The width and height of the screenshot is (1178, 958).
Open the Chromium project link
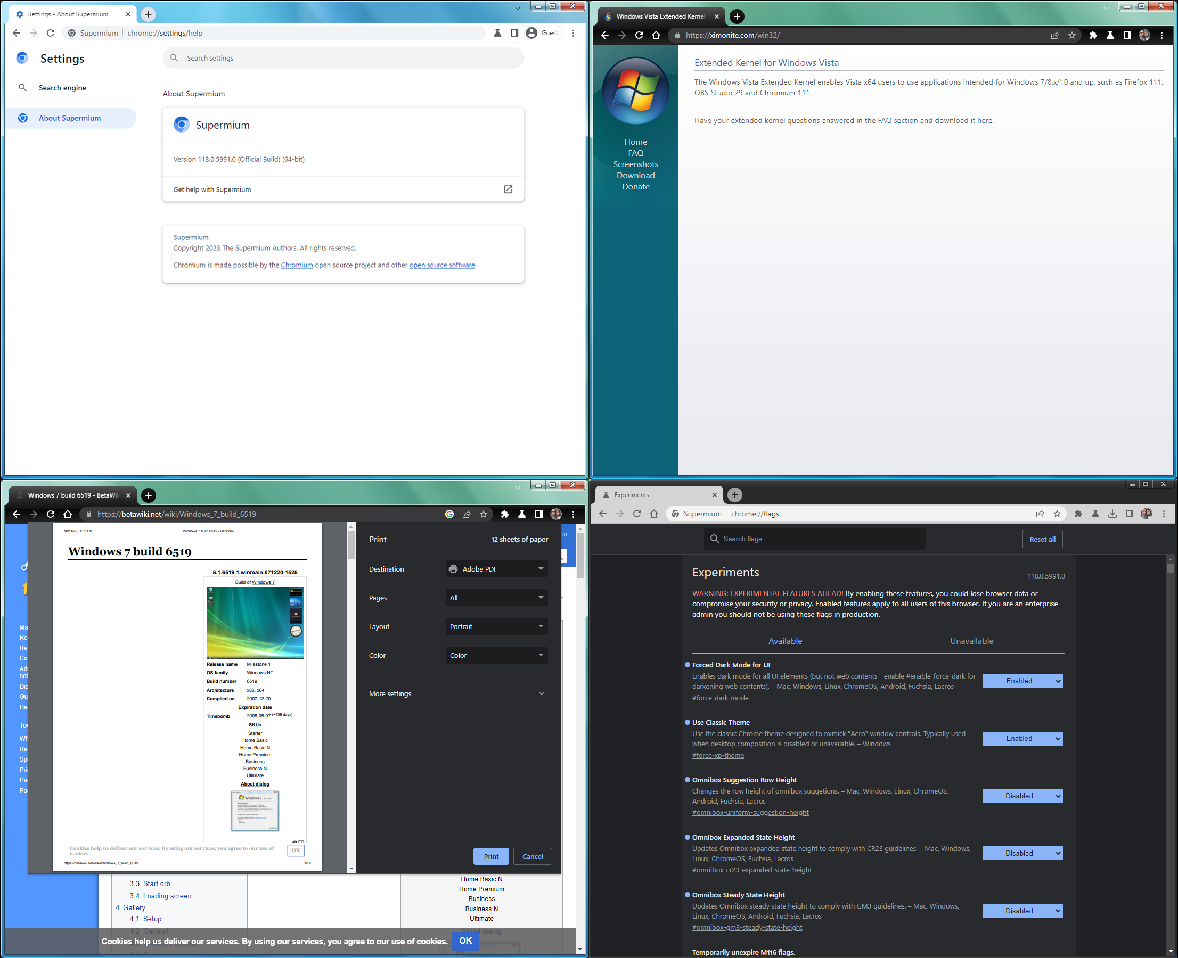coord(297,265)
